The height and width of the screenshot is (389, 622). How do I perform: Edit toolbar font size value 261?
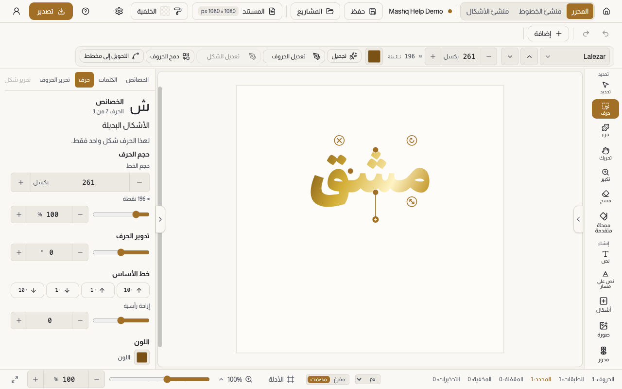click(469, 56)
